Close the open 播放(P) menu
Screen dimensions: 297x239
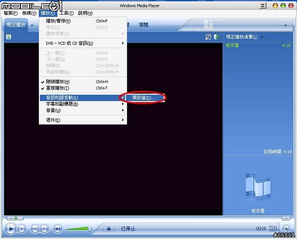48,13
